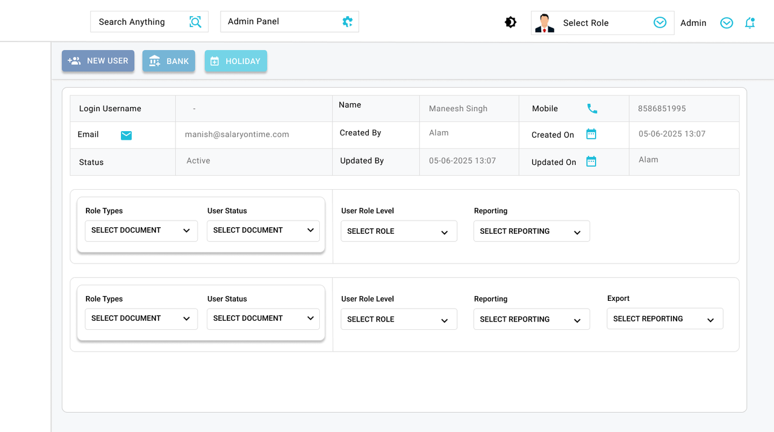Image resolution: width=774 pixels, height=432 pixels.
Task: Click the puzzle icon in the Admin Panel selector
Action: point(347,22)
